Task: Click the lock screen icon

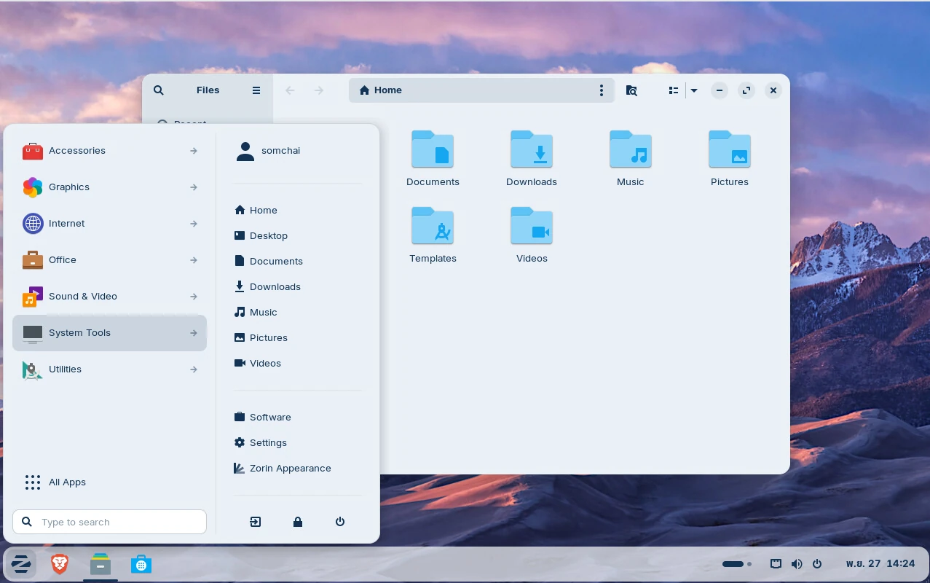Action: tap(298, 522)
